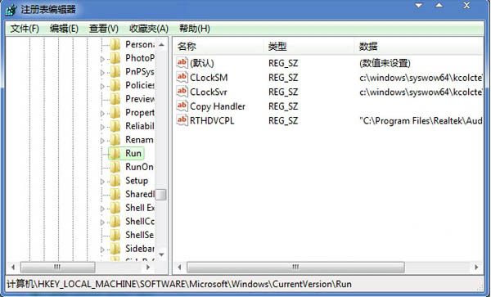491x297 pixels.
Task: Expand the Reliabil... tree node
Action: click(x=102, y=127)
